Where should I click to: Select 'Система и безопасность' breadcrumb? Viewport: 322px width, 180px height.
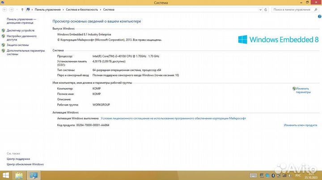pyautogui.click(x=82, y=9)
